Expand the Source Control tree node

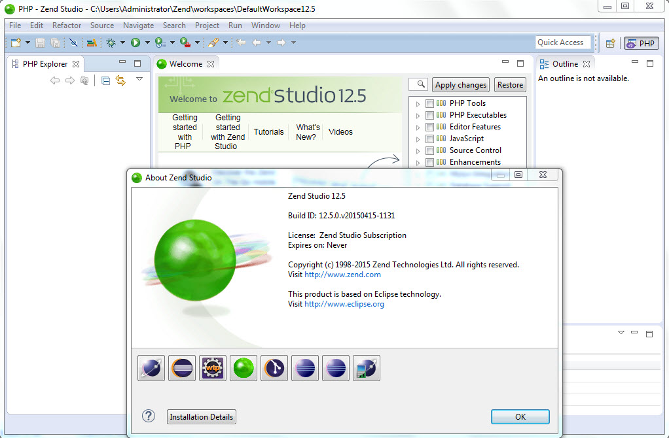[x=418, y=151]
